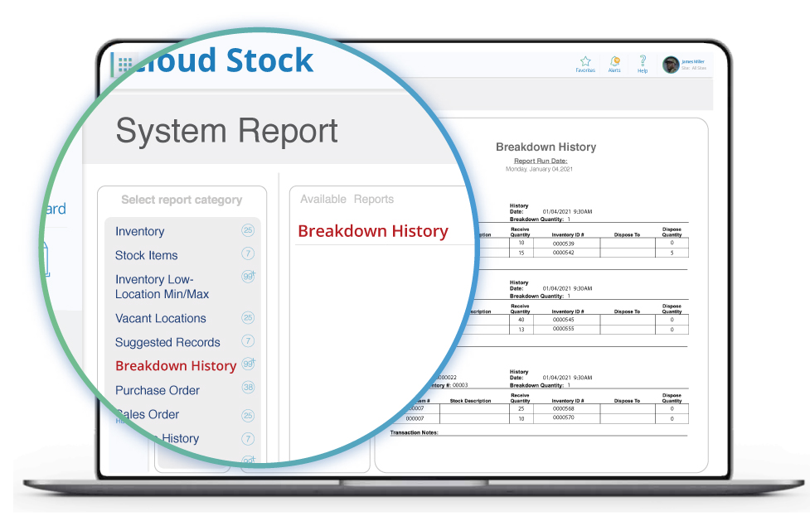Click the 25 badge beside Vacant Locations
The height and width of the screenshot is (521, 810).
pyautogui.click(x=248, y=317)
